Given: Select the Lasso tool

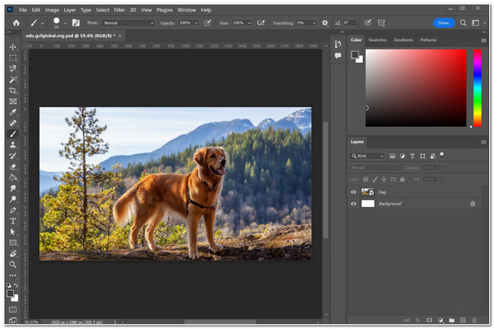Looking at the screenshot, I should 13,68.
